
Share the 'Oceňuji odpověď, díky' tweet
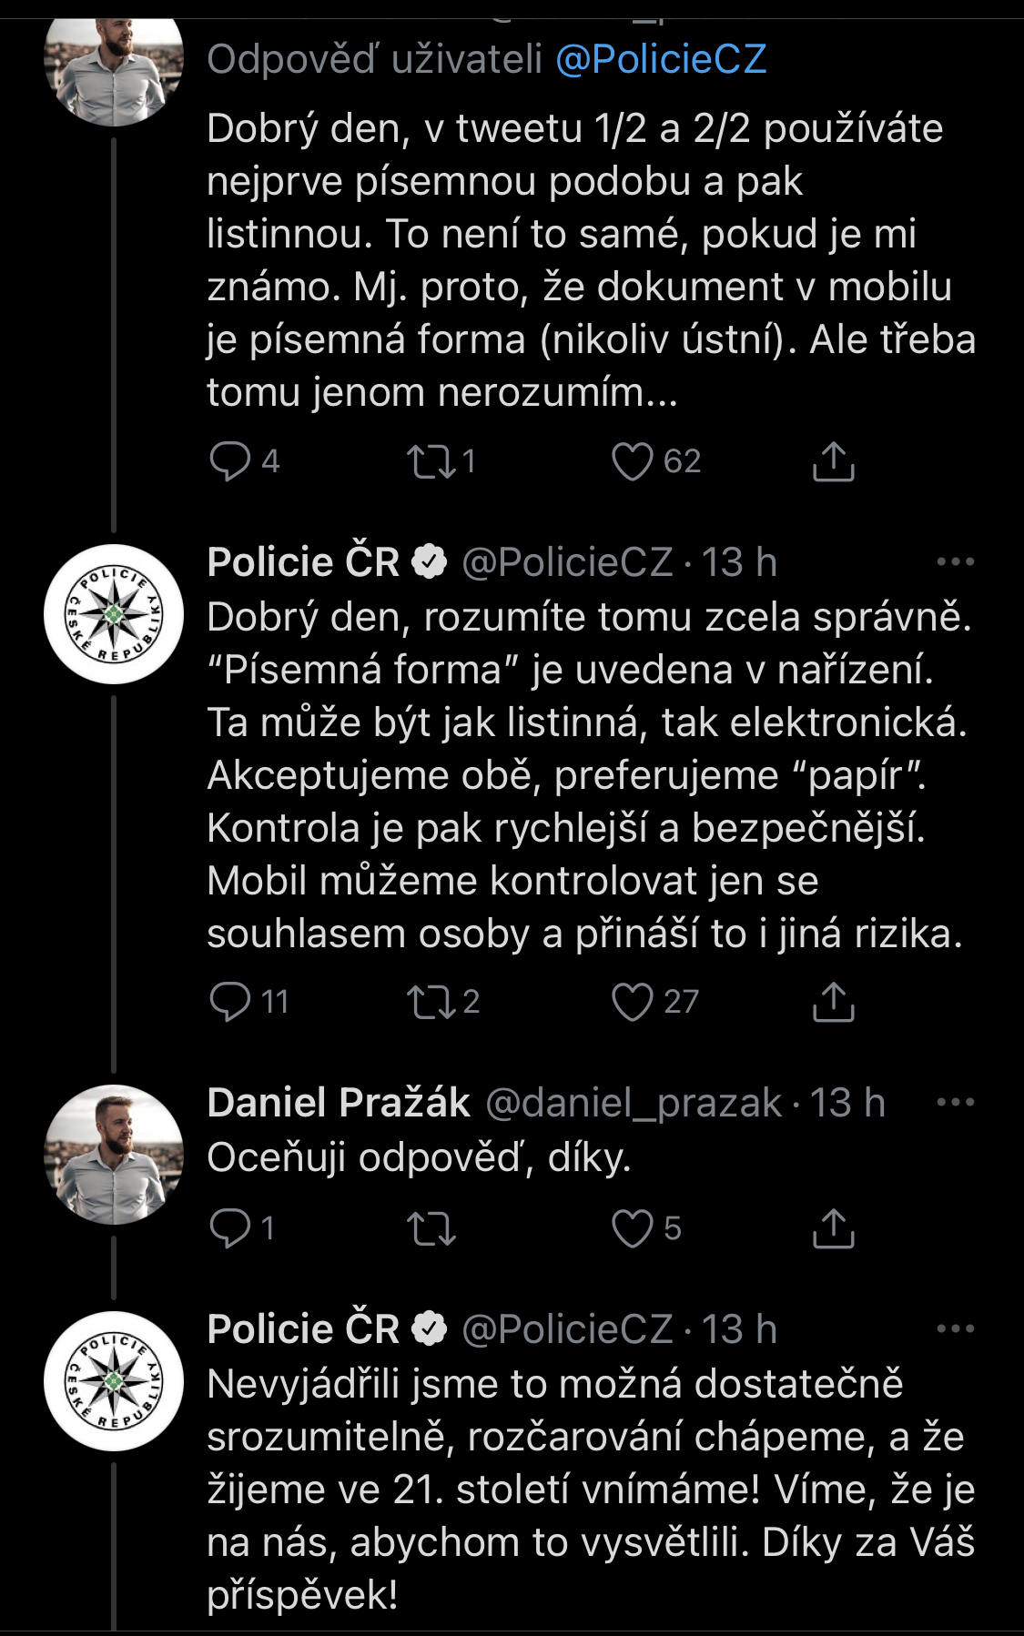pyautogui.click(x=833, y=1228)
